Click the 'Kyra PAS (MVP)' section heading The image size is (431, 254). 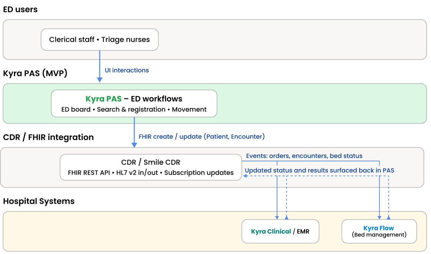tap(35, 73)
